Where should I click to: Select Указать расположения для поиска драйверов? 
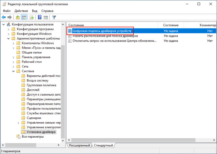click(105, 36)
